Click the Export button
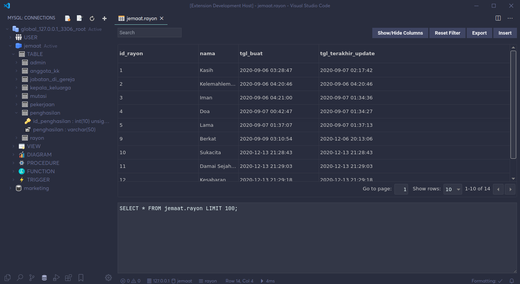The image size is (520, 284). [x=479, y=33]
